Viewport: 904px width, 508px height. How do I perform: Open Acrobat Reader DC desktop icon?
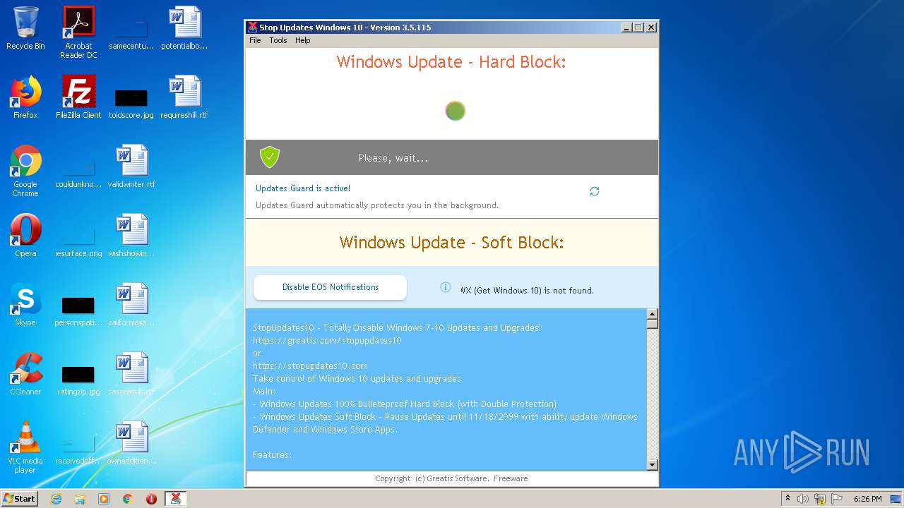(78, 32)
